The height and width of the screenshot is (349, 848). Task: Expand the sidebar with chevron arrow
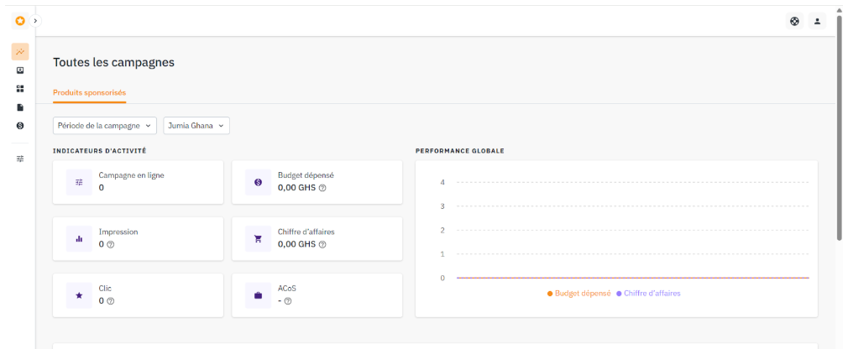(x=35, y=20)
